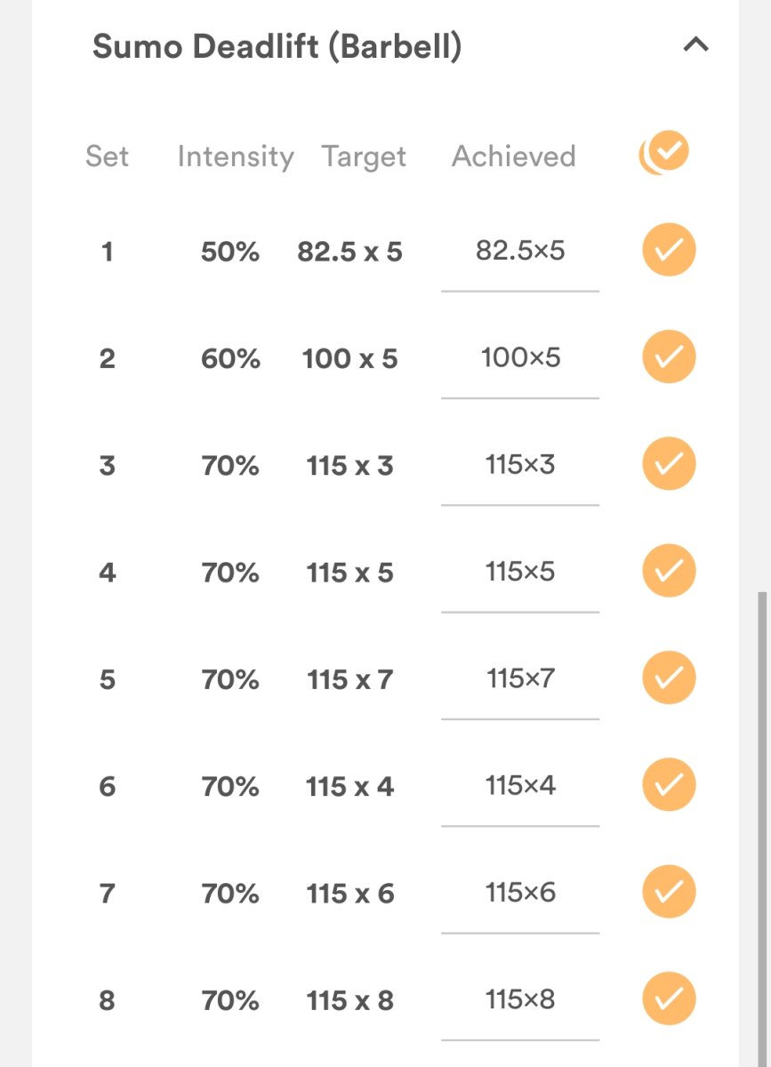Collapse the Sumo Deadlift (Barbell) section
Viewport: 771px width, 1067px height.
(695, 44)
